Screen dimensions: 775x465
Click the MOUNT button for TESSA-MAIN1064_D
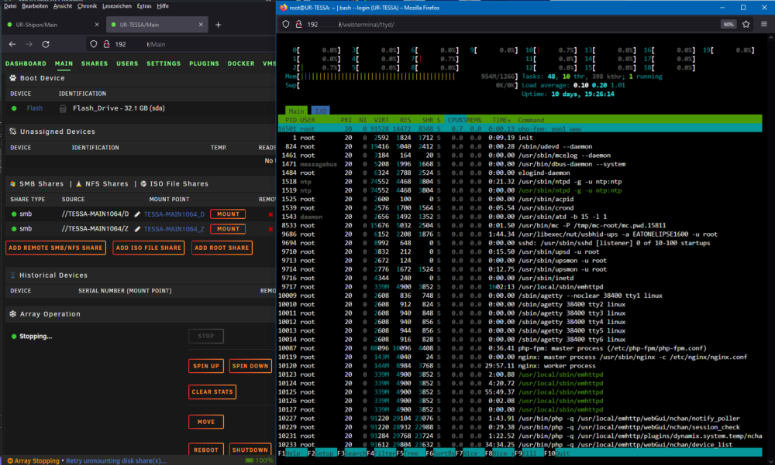click(228, 214)
